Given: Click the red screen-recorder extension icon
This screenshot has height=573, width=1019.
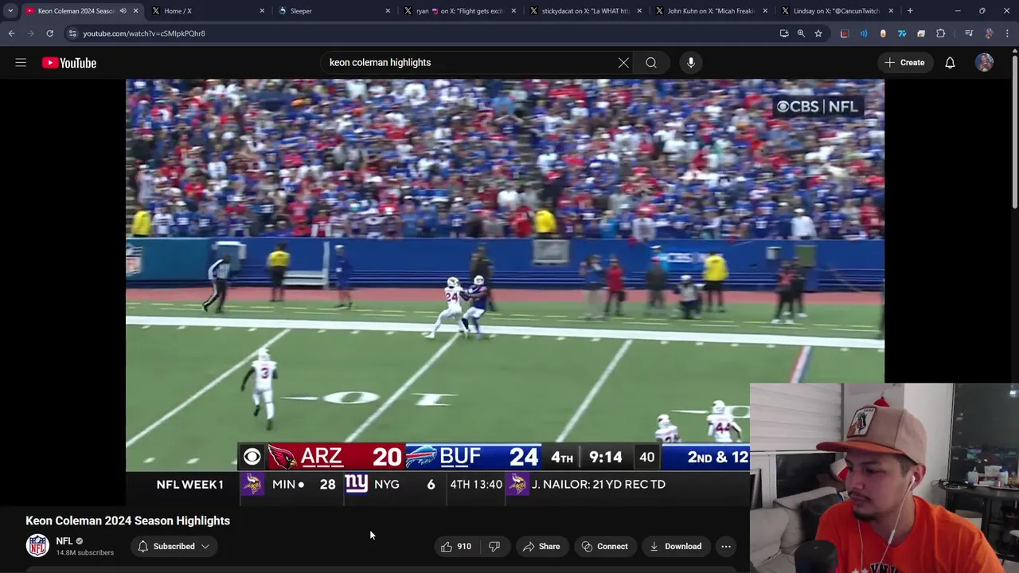Looking at the screenshot, I should click(x=845, y=33).
